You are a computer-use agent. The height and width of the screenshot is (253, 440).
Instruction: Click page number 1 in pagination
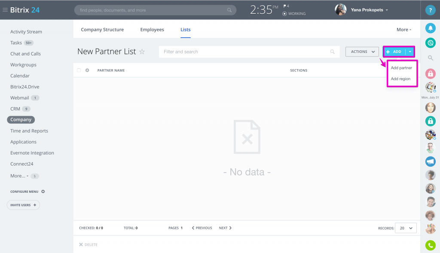coord(182,228)
